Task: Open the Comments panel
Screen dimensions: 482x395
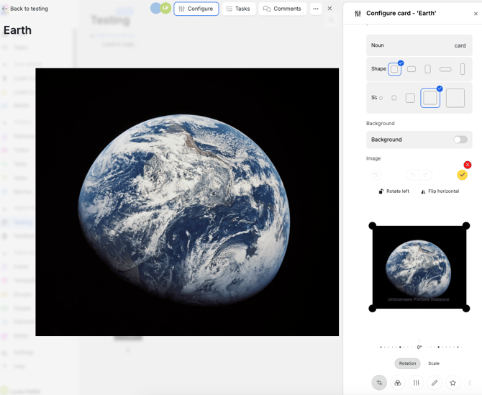Action: [x=282, y=9]
